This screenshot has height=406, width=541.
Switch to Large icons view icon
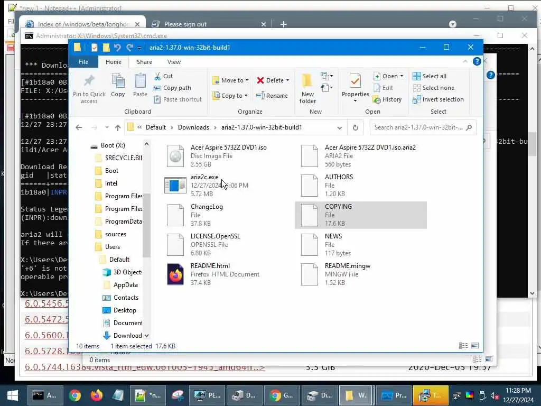click(x=475, y=346)
